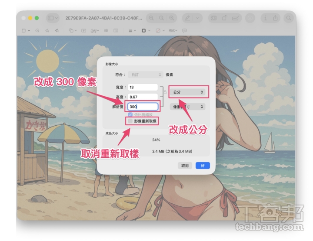Click the 取消 button
The height and width of the screenshot is (241, 313).
coord(185,166)
